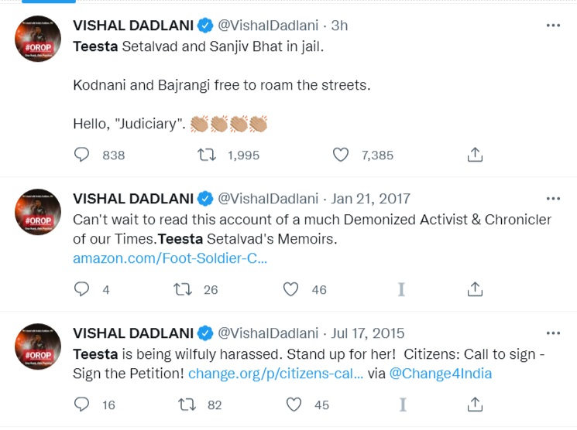The width and height of the screenshot is (577, 430).
Task: Like the Sign the Petition tweet
Action: click(x=294, y=404)
